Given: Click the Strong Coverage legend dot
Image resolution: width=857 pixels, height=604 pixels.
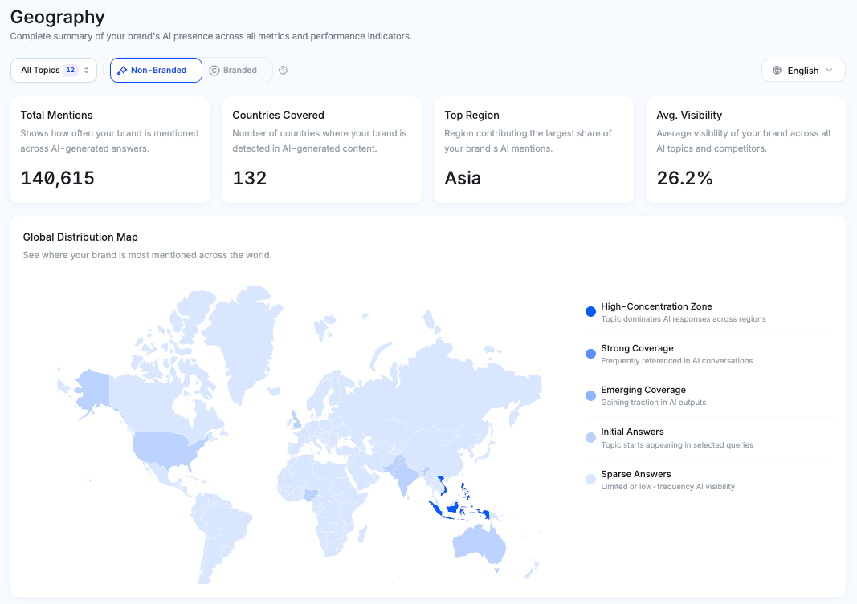Looking at the screenshot, I should tap(591, 354).
